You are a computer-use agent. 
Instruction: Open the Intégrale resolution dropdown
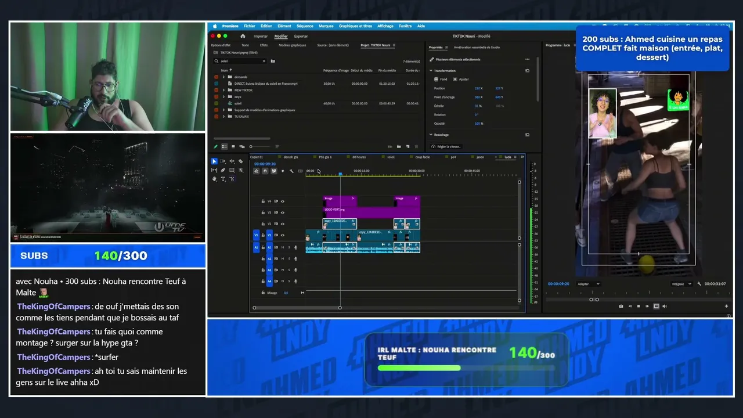[x=681, y=284]
